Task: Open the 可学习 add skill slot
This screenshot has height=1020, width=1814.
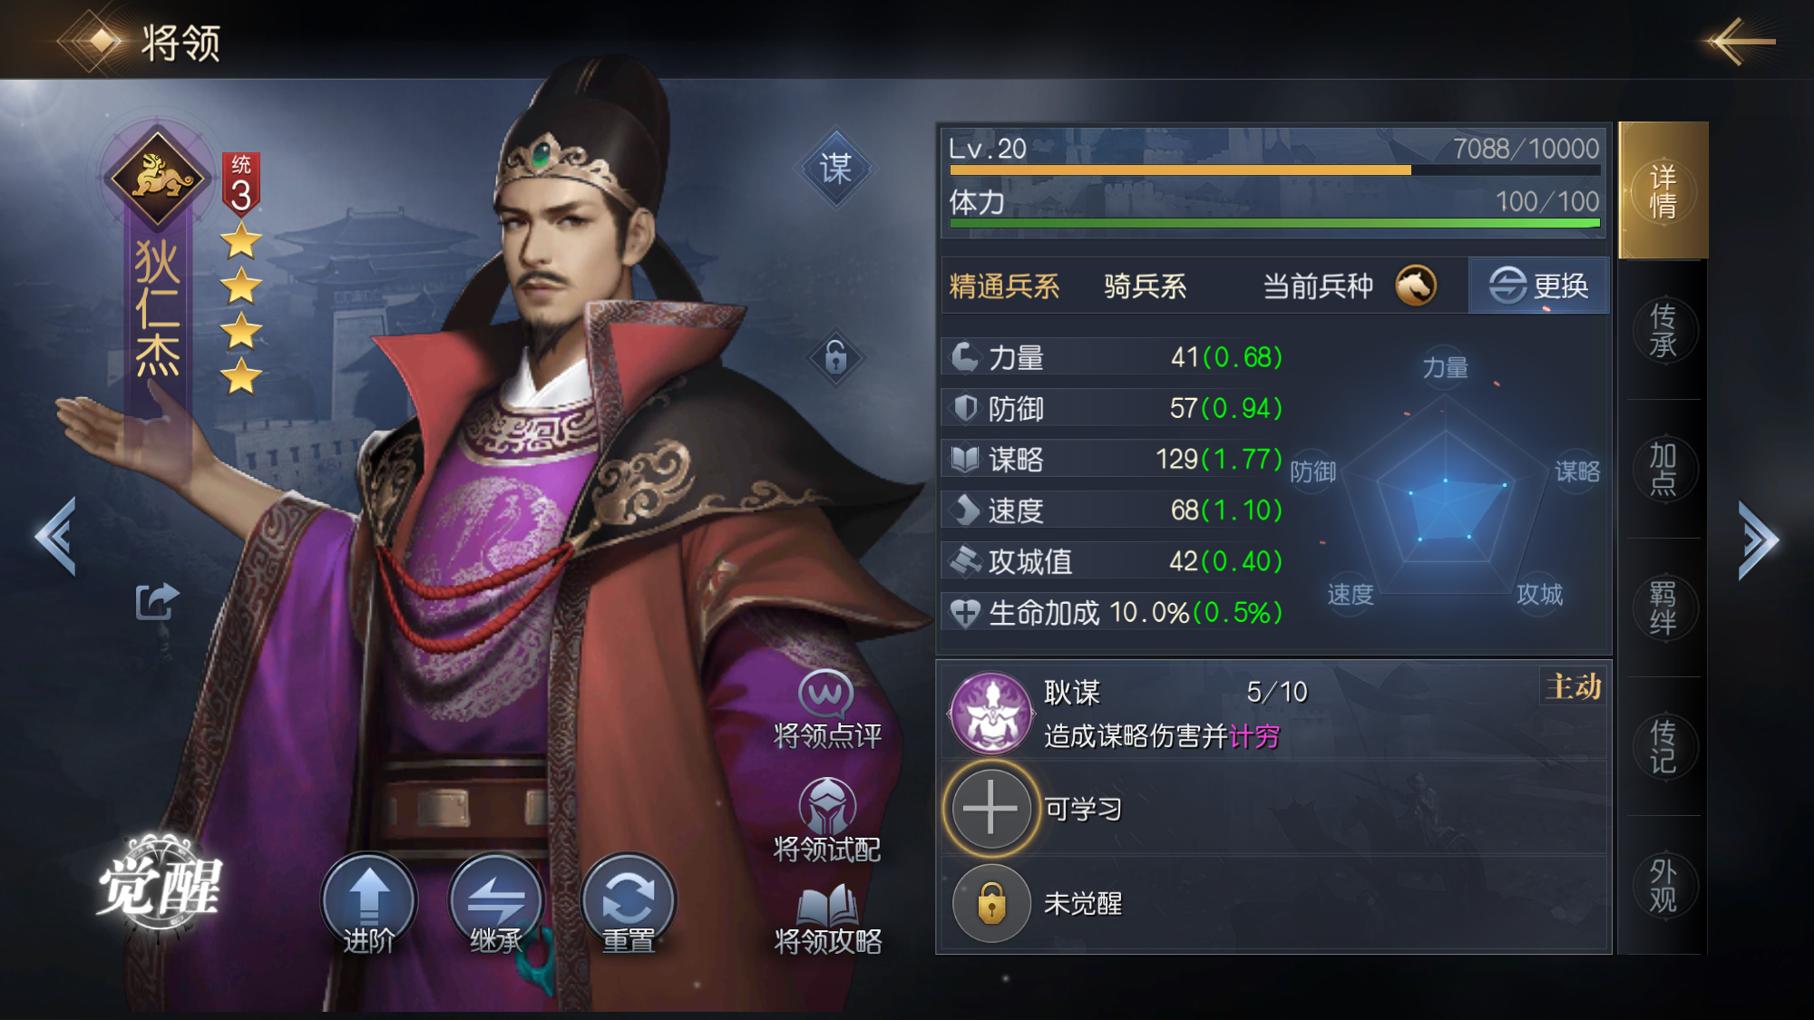Action: tap(991, 807)
